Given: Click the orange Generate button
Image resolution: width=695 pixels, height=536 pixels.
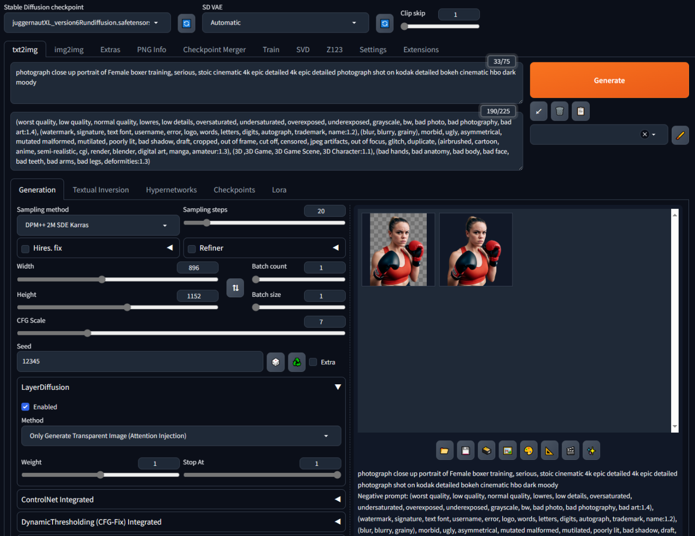Looking at the screenshot, I should pos(609,80).
